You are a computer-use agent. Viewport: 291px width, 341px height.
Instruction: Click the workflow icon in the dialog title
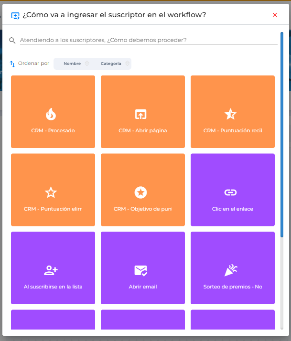pyautogui.click(x=15, y=15)
